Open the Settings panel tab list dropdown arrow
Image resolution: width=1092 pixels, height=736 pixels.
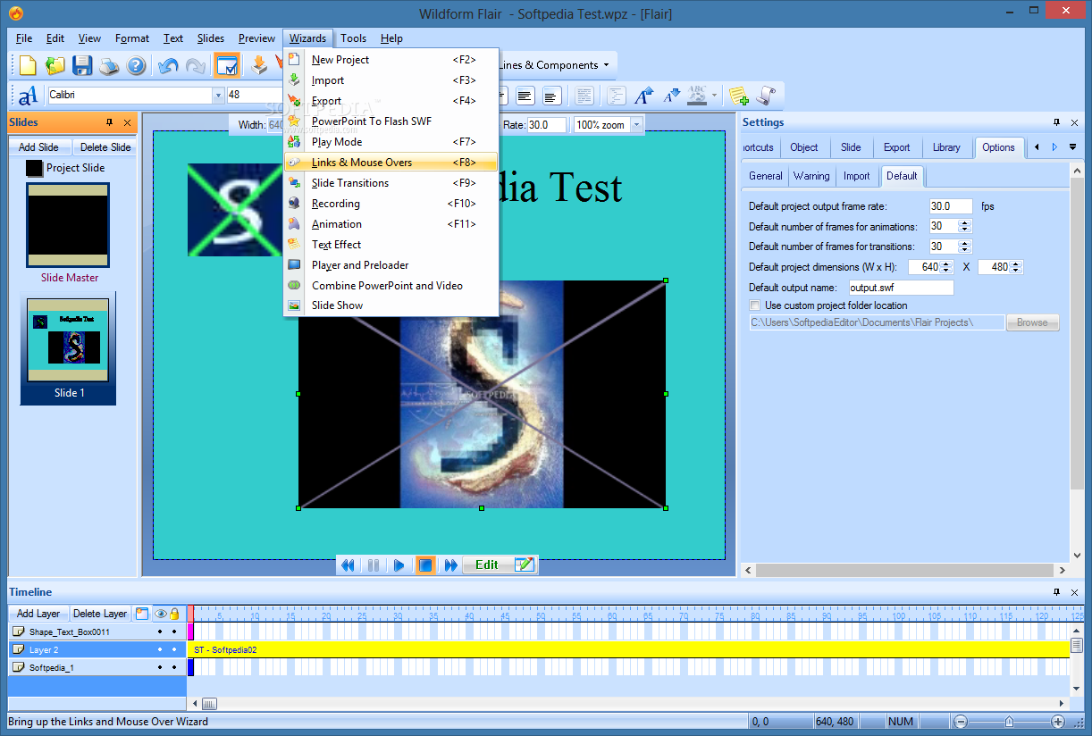[1072, 147]
